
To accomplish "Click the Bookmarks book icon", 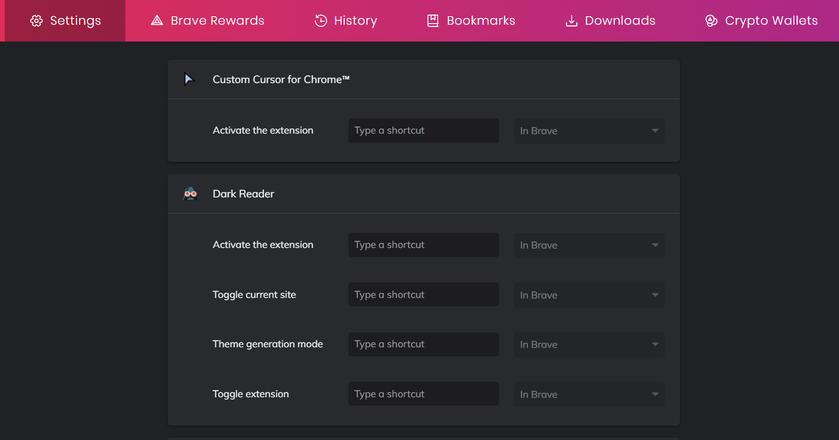I will pos(433,21).
